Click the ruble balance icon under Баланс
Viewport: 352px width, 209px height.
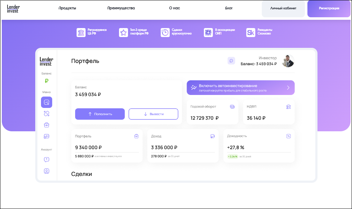click(x=46, y=81)
